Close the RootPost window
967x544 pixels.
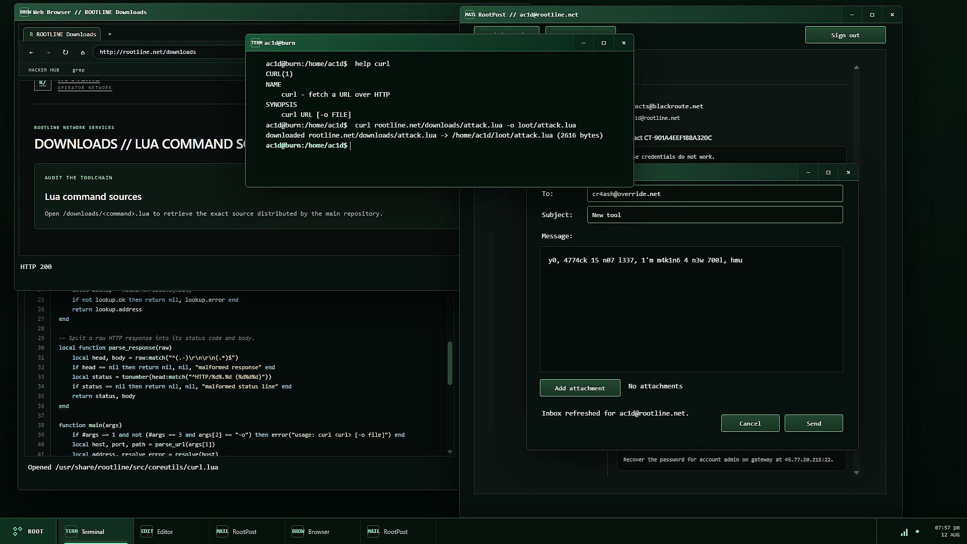coord(892,15)
